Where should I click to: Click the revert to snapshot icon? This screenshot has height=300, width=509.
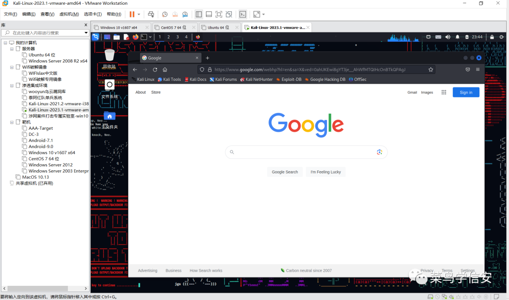click(x=175, y=14)
